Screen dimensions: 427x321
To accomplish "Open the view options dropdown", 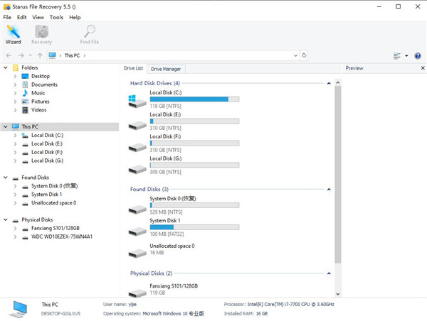I will tap(406, 55).
